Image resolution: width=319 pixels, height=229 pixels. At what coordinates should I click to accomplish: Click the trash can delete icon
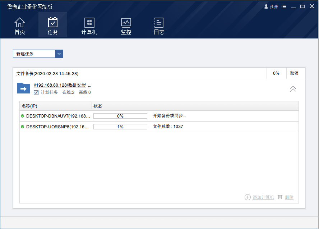coord(280,197)
